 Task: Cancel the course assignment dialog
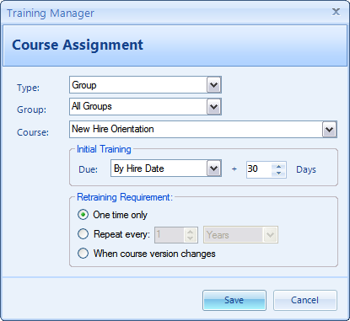(305, 300)
